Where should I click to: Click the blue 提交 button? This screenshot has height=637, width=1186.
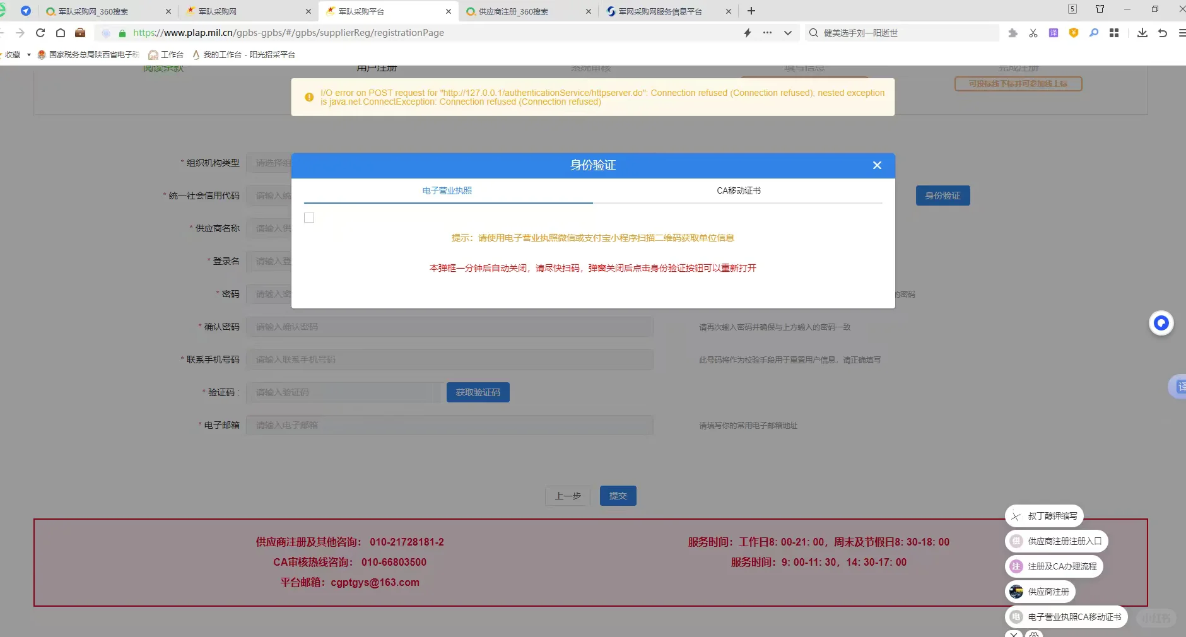pos(618,496)
